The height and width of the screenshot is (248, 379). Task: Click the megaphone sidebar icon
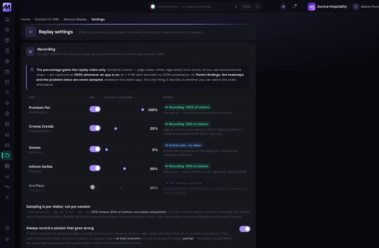[7, 134]
